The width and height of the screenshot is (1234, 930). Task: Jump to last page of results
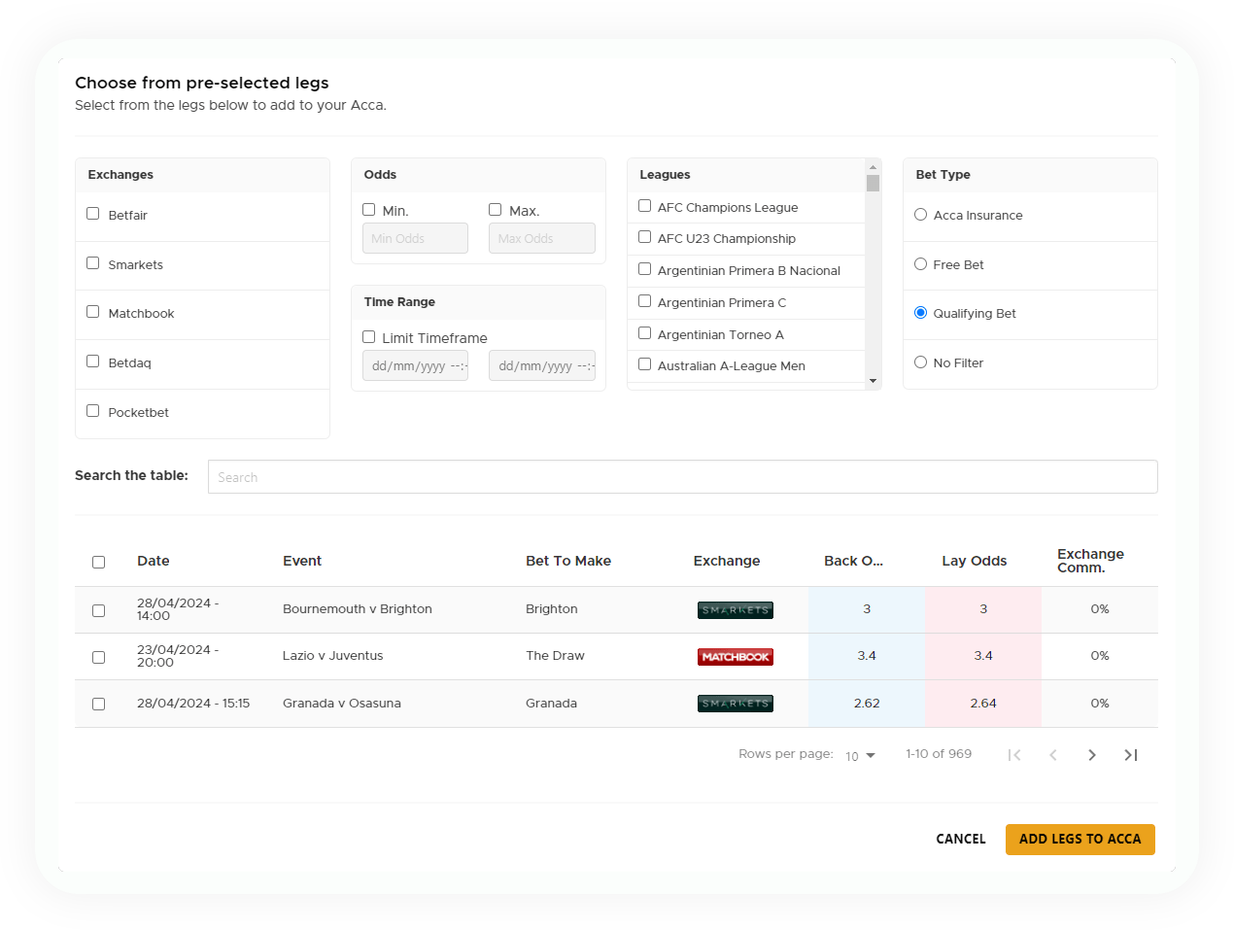pyautogui.click(x=1130, y=755)
